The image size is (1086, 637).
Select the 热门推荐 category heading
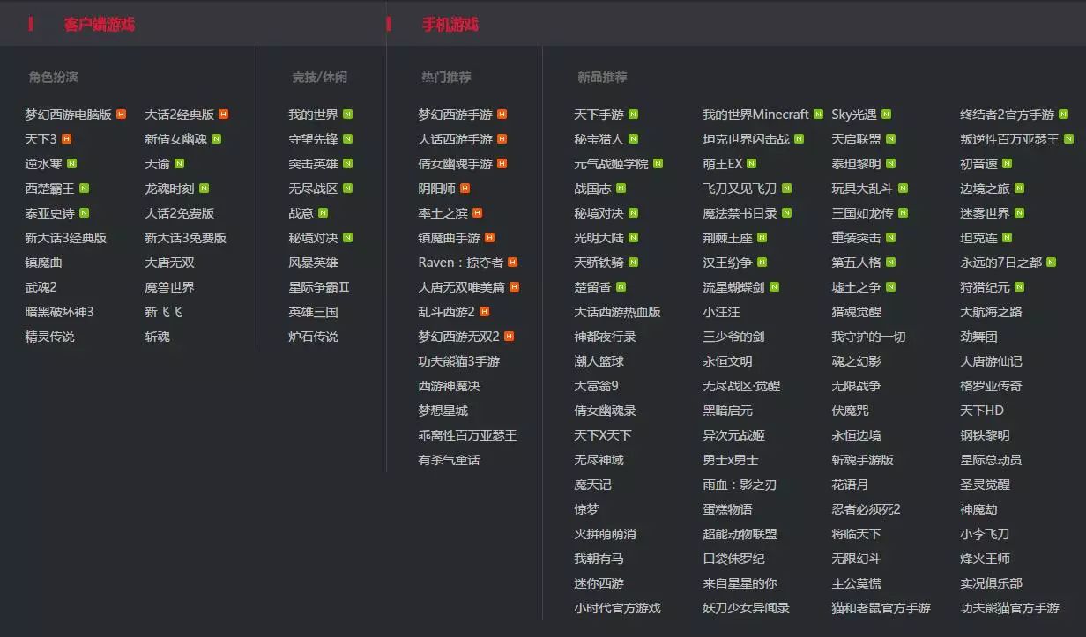pos(446,78)
